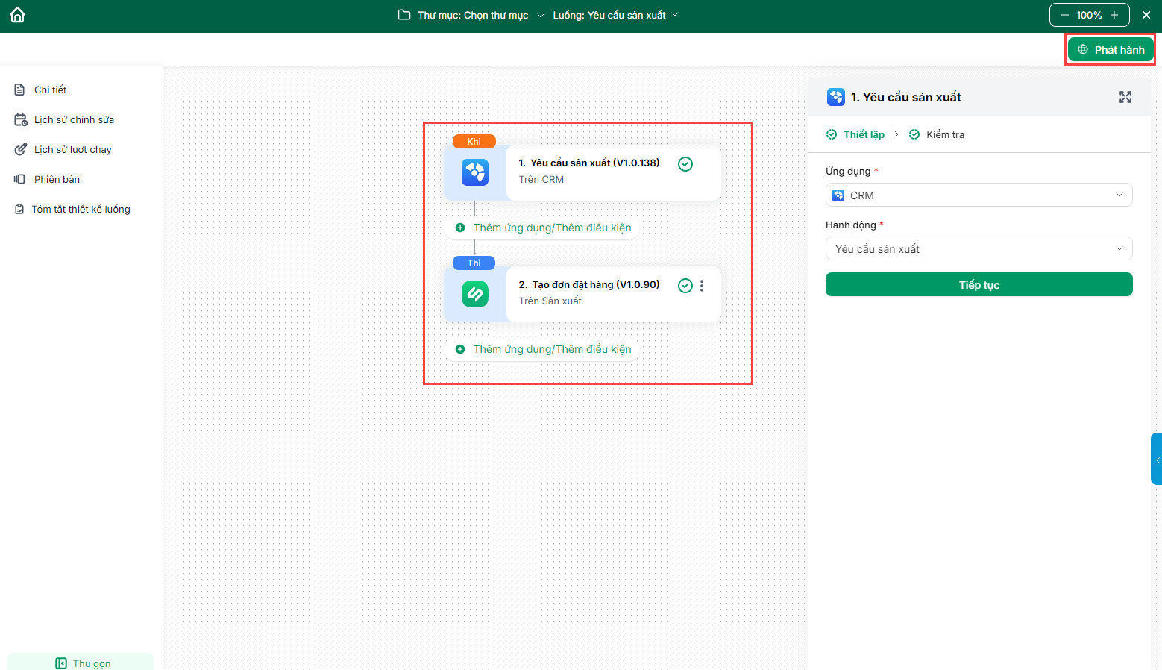Image resolution: width=1162 pixels, height=670 pixels.
Task: Switch to the Kiểm tra step tab
Action: (944, 134)
